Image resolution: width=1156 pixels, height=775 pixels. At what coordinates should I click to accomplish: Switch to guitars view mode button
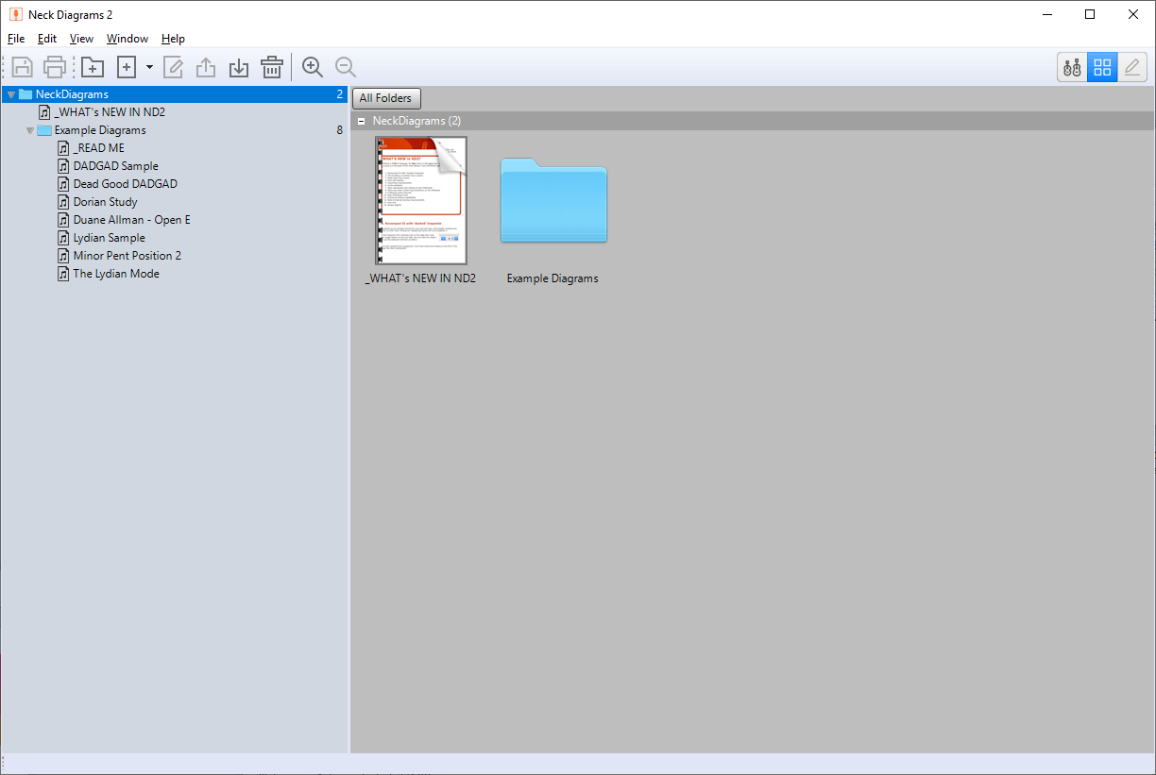point(1072,67)
